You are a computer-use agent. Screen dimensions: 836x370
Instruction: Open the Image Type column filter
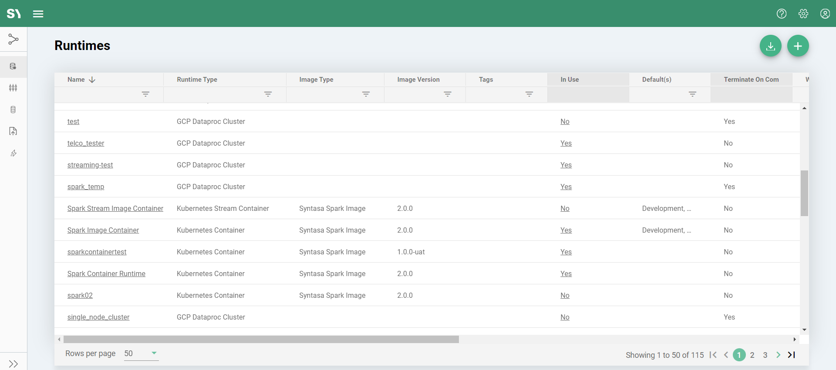366,94
